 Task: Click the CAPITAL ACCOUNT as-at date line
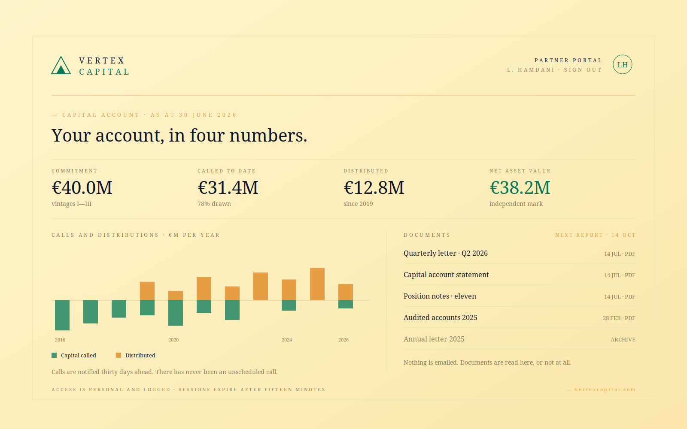point(144,115)
